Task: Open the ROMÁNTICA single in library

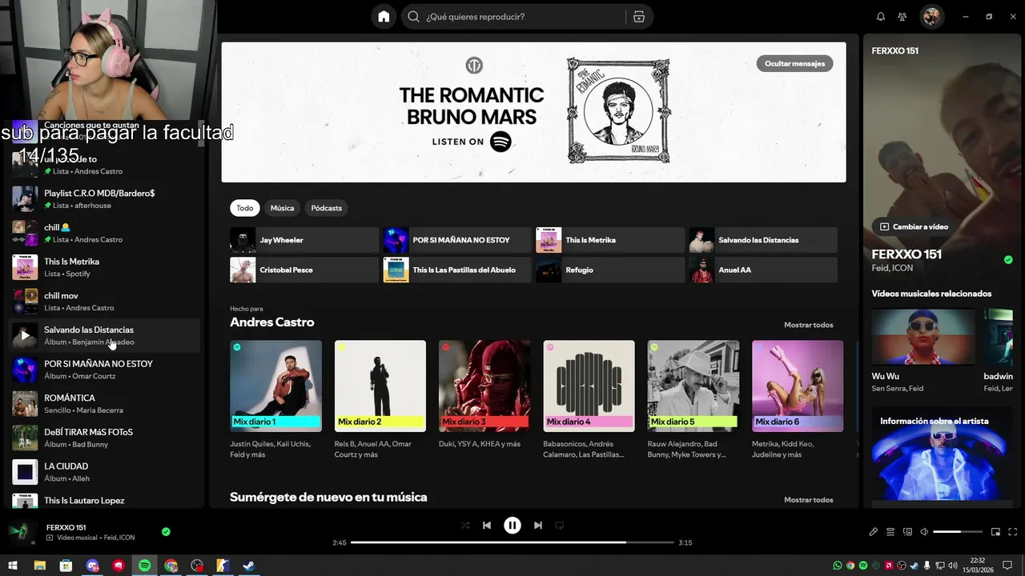Action: [104, 404]
